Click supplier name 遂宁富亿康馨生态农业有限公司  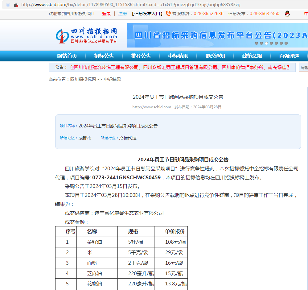tap(129, 213)
